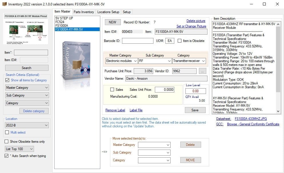The image size is (284, 173).
Task: Uncheck Show all items by Category
Action: coord(7,80)
